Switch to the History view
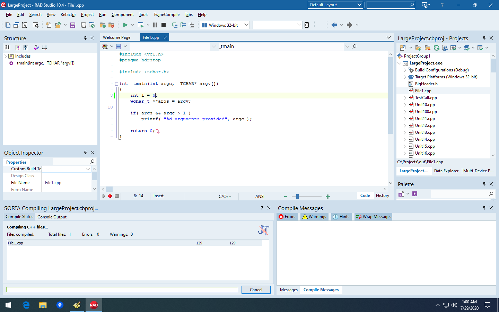Viewport: 499px width, 312px height. pyautogui.click(x=383, y=196)
